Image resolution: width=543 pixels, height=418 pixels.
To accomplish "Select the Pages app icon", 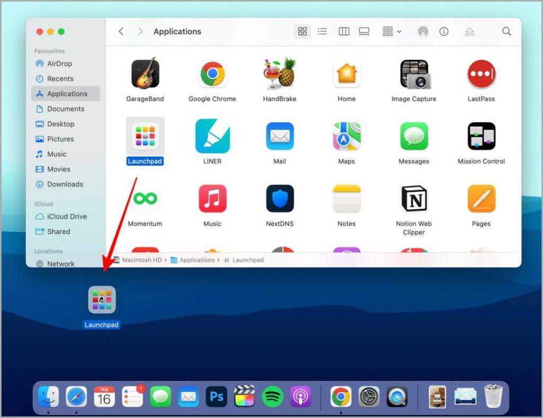I will click(481, 199).
